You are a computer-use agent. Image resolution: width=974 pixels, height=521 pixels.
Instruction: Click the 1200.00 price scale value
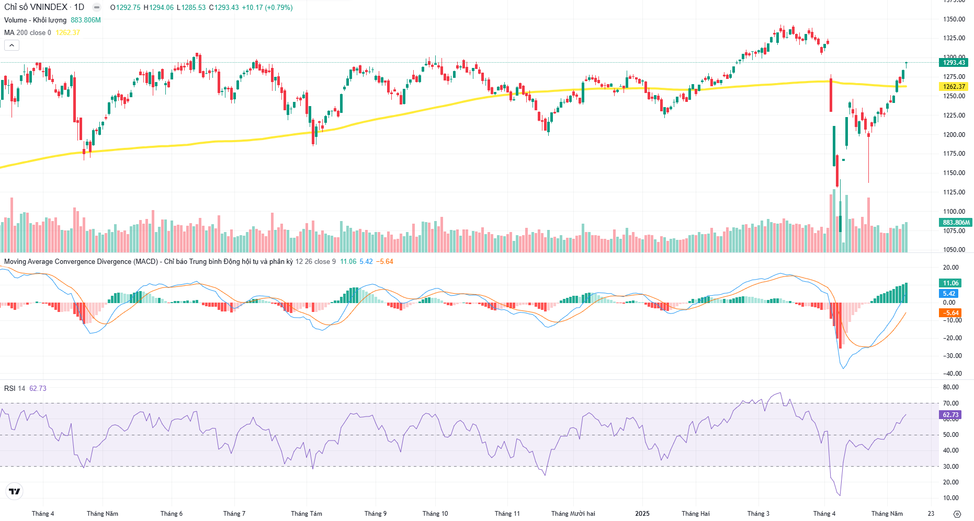[x=954, y=135]
